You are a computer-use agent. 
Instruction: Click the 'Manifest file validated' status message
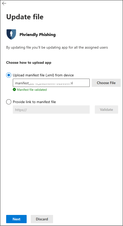32,90
